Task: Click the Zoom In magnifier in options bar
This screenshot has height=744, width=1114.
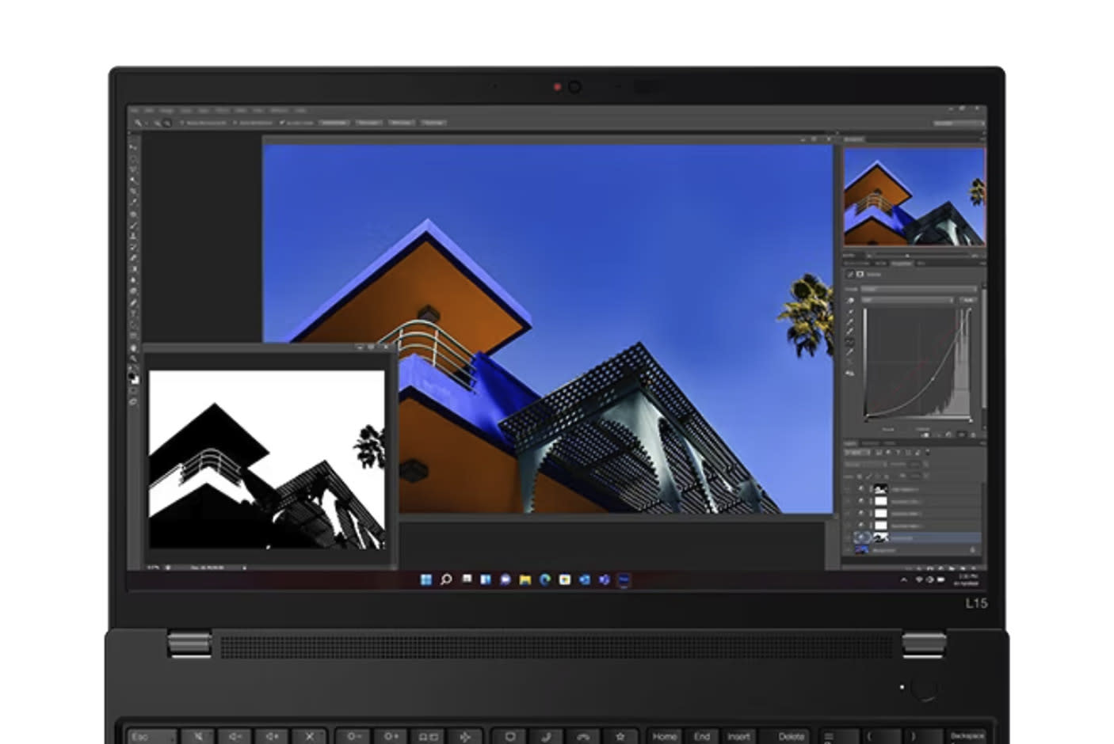Action: (x=158, y=123)
